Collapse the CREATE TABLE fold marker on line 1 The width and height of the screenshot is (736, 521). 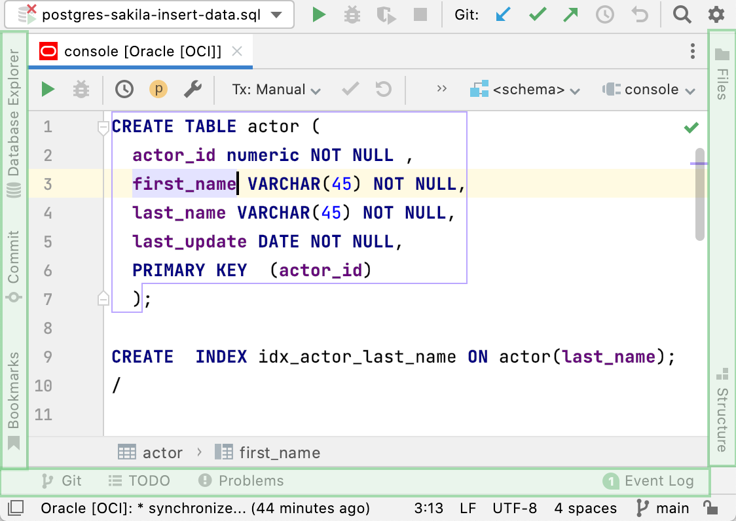[103, 128]
